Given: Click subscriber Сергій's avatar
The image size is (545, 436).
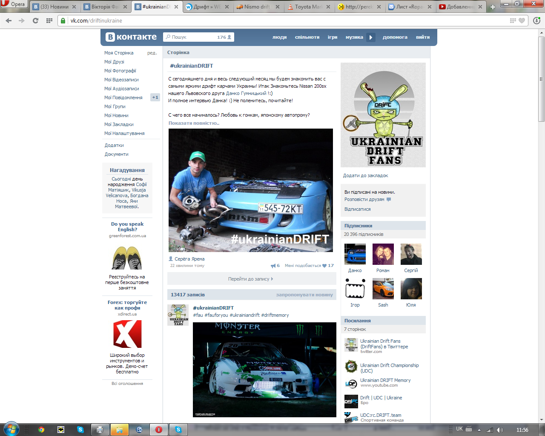Looking at the screenshot, I should (x=411, y=254).
